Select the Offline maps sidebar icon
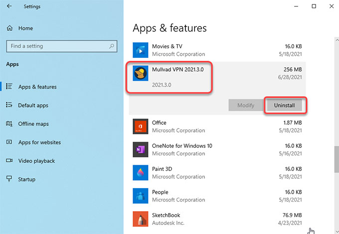Screen dimensions: 339x234 pos(9,123)
